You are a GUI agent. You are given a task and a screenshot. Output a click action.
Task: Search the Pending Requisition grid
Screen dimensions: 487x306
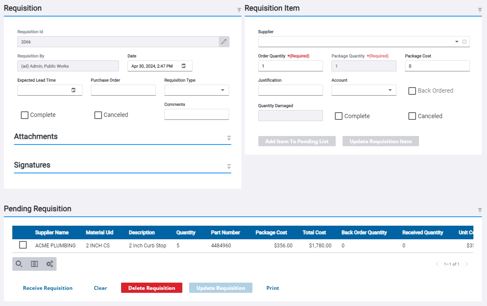pos(19,263)
